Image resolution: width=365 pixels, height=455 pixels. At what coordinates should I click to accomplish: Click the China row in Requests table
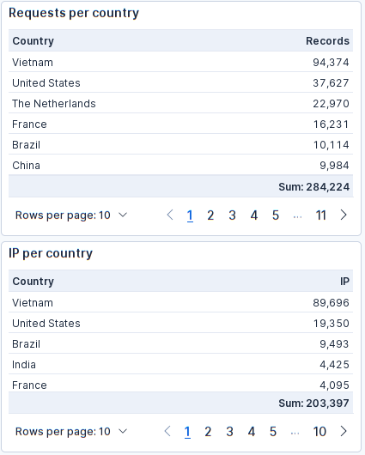tap(180, 165)
